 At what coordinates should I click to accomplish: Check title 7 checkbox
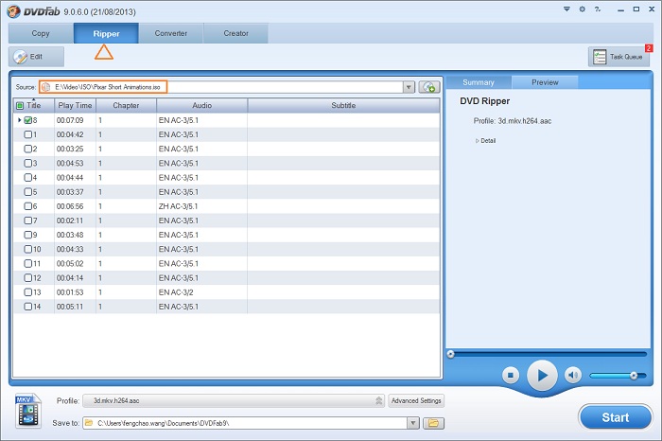pos(27,220)
